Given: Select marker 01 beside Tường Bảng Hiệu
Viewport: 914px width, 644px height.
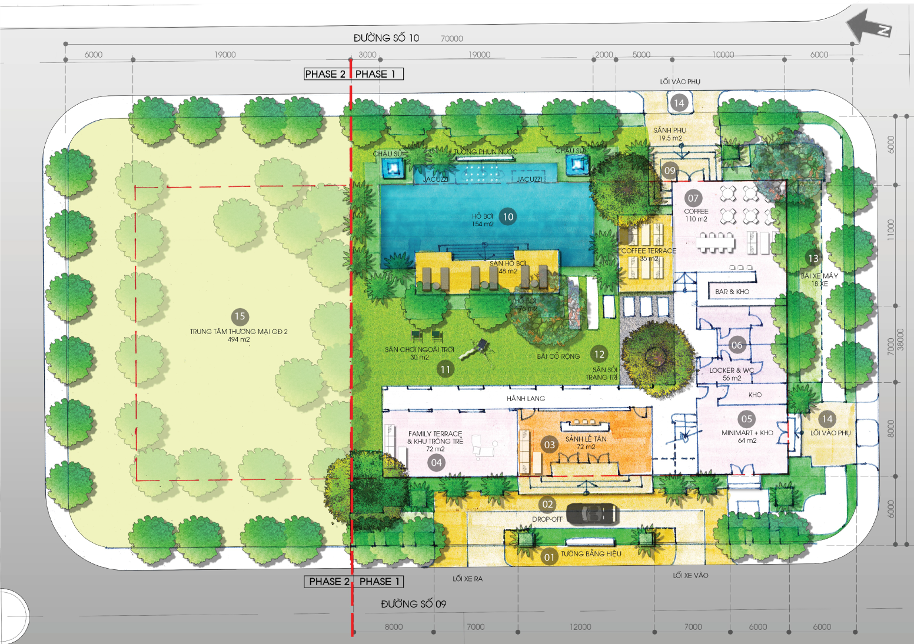Looking at the screenshot, I should click(549, 557).
